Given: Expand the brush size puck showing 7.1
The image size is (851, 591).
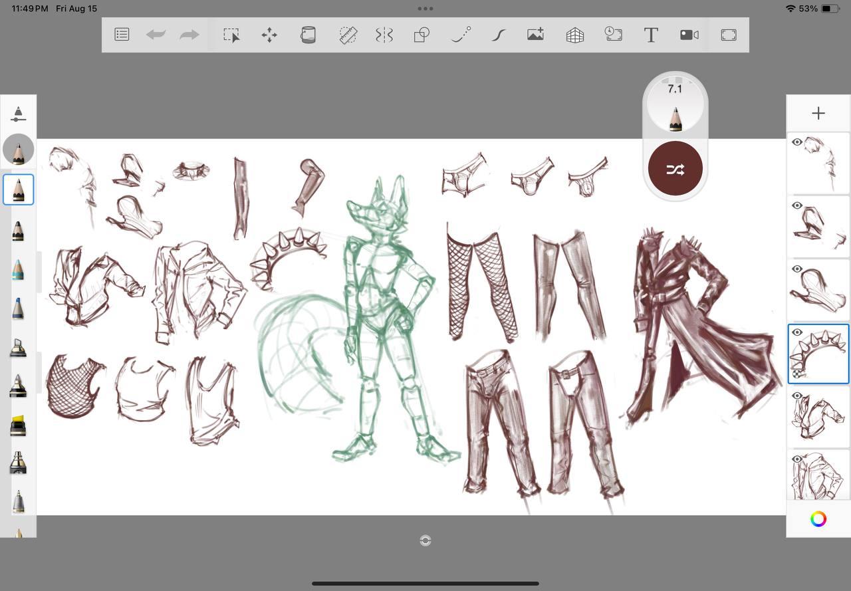Looking at the screenshot, I should coord(675,105).
